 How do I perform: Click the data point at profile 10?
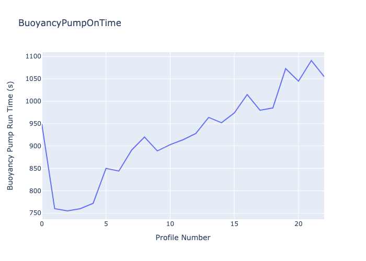click(170, 145)
